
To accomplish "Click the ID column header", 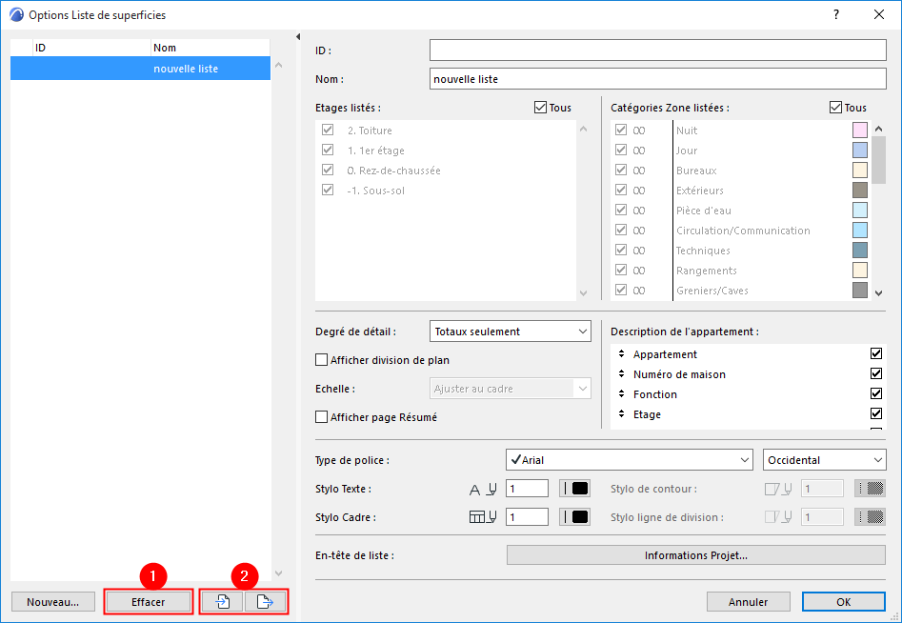I will tap(91, 48).
